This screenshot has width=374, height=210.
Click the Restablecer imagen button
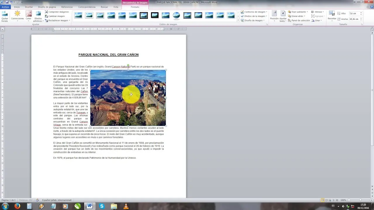click(x=46, y=20)
